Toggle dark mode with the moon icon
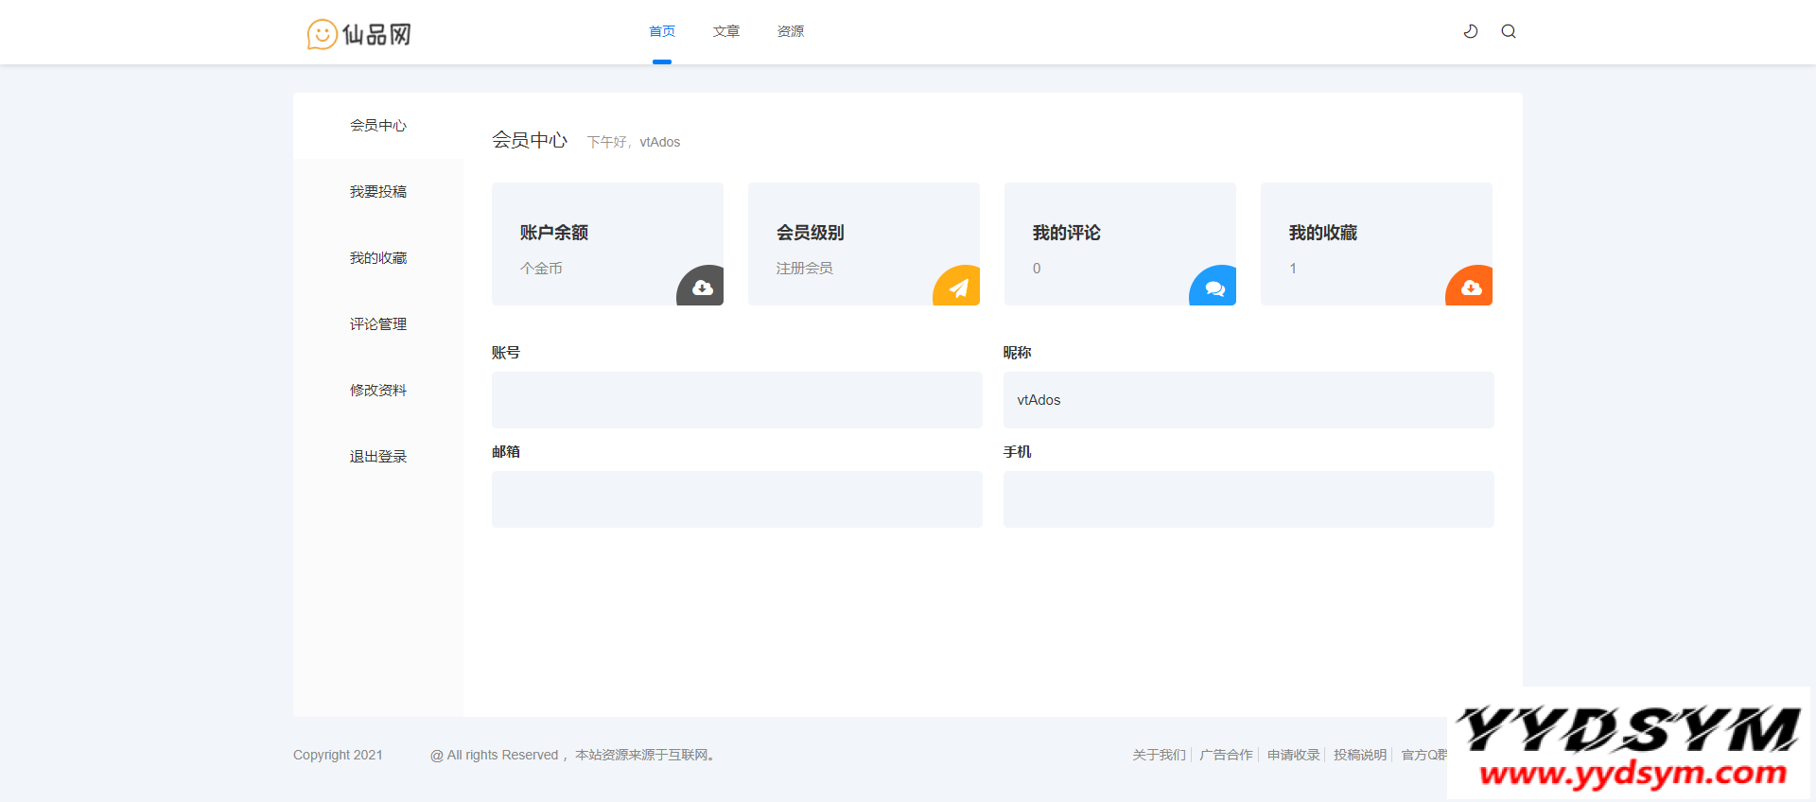 coord(1471,31)
